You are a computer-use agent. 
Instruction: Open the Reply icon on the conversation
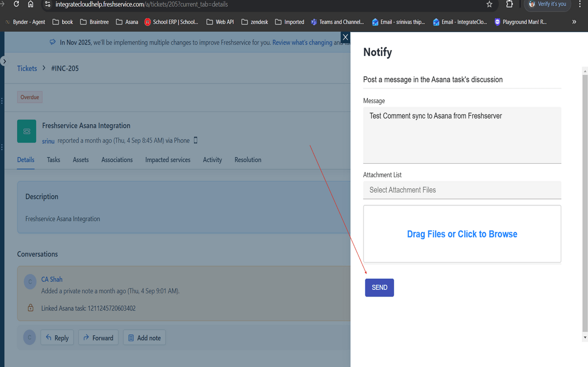[x=49, y=337]
